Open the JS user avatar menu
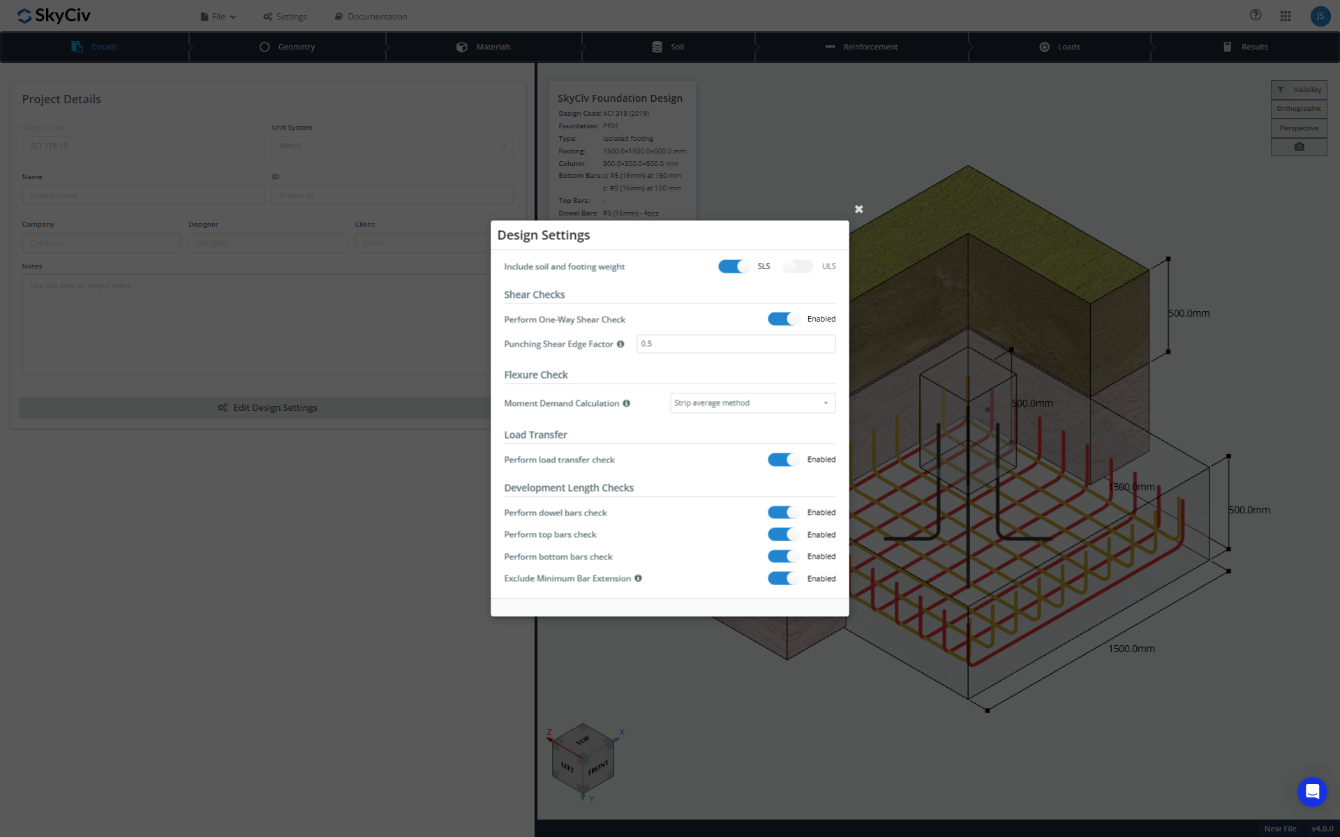Screen dimensions: 1340x837 click(1320, 16)
